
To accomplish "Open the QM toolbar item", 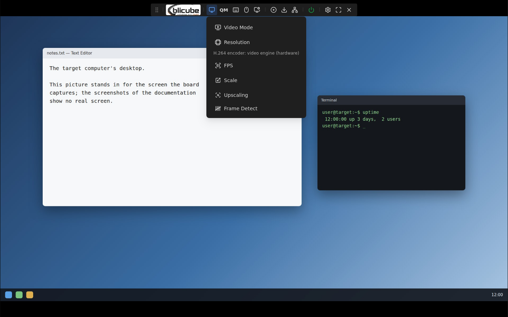I will (x=224, y=10).
